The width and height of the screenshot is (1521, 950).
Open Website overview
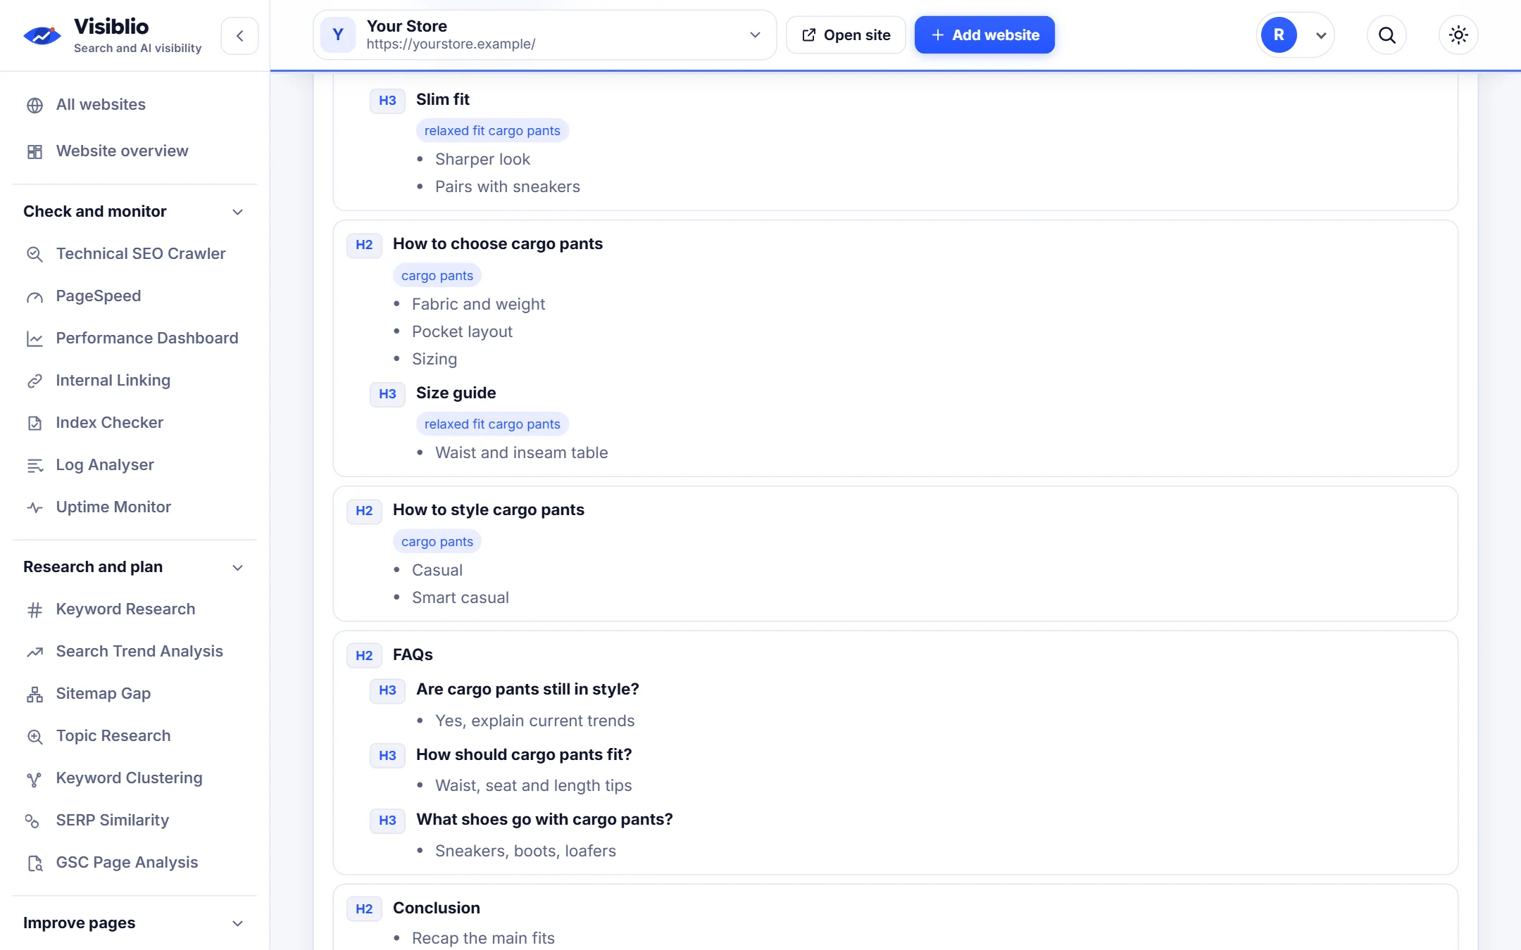(x=122, y=151)
